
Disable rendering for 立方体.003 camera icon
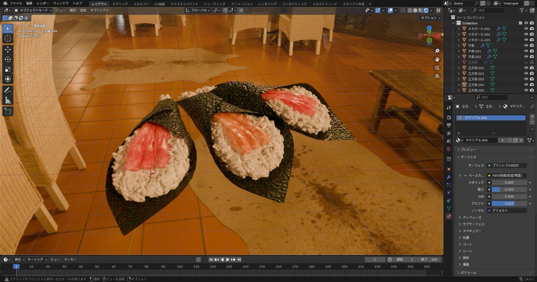tap(532, 79)
